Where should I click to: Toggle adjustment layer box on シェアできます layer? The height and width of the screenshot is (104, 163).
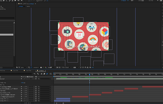(x=31, y=89)
